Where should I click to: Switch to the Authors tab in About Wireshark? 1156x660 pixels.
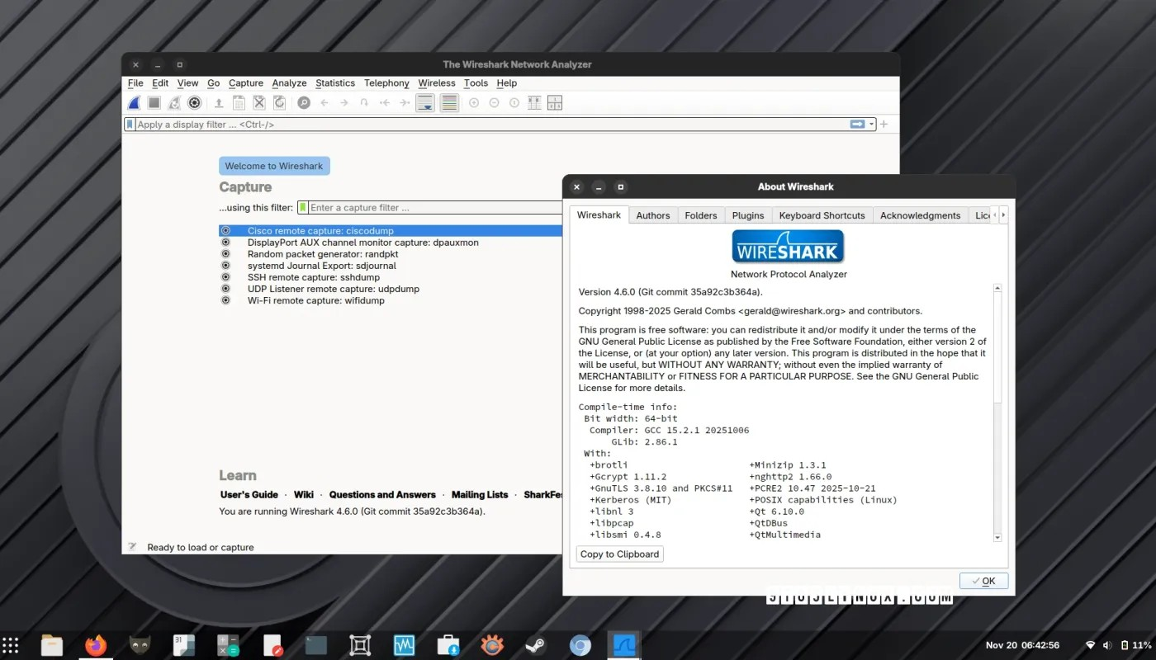652,214
